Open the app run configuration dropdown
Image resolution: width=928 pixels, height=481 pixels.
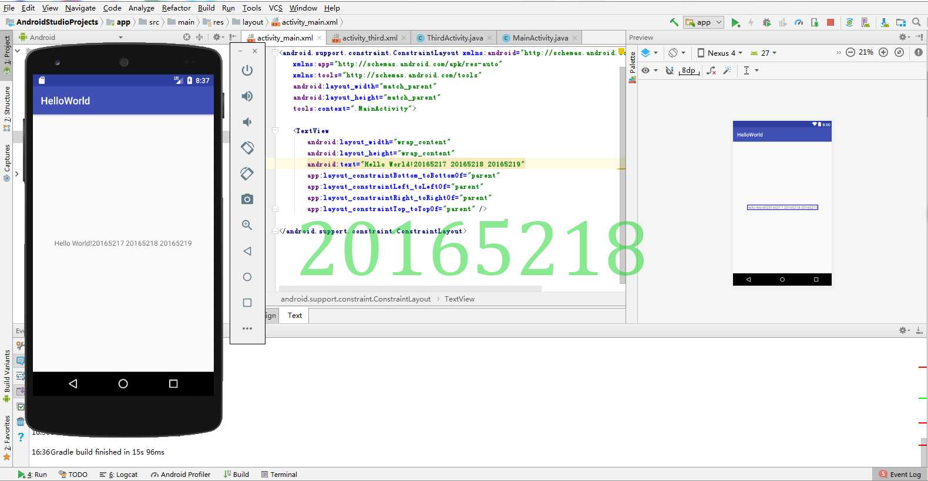coord(704,22)
